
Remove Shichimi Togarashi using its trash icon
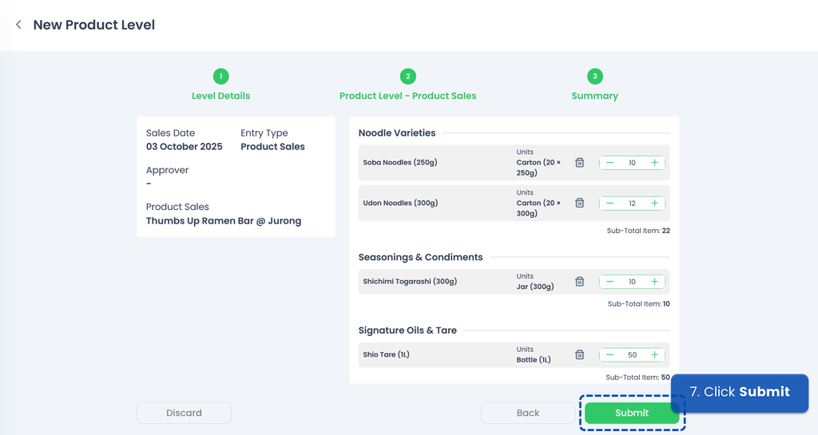click(x=580, y=282)
